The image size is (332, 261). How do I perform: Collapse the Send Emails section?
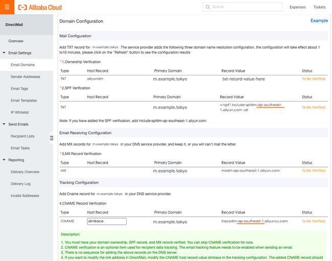tap(4, 124)
